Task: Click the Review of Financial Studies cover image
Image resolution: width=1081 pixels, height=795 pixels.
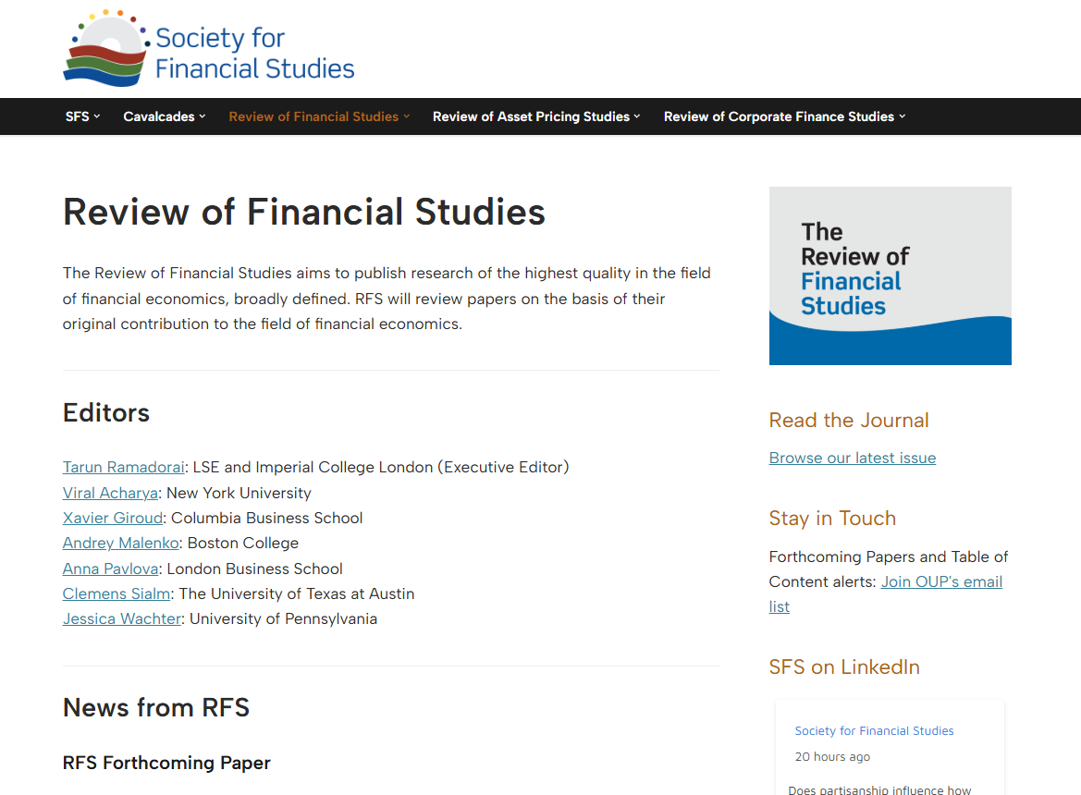Action: point(890,275)
